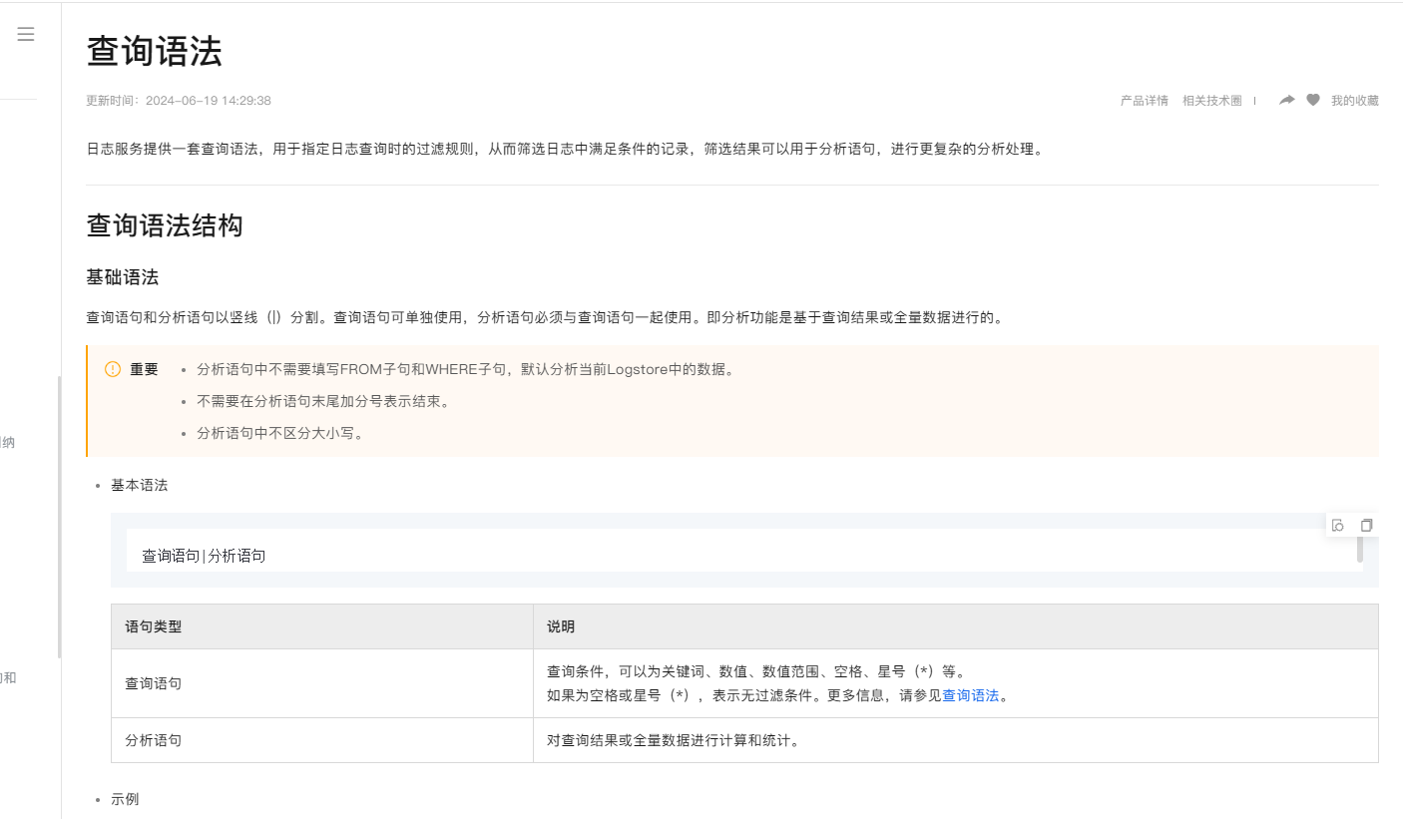Click the 查询语法 page title

(x=155, y=51)
